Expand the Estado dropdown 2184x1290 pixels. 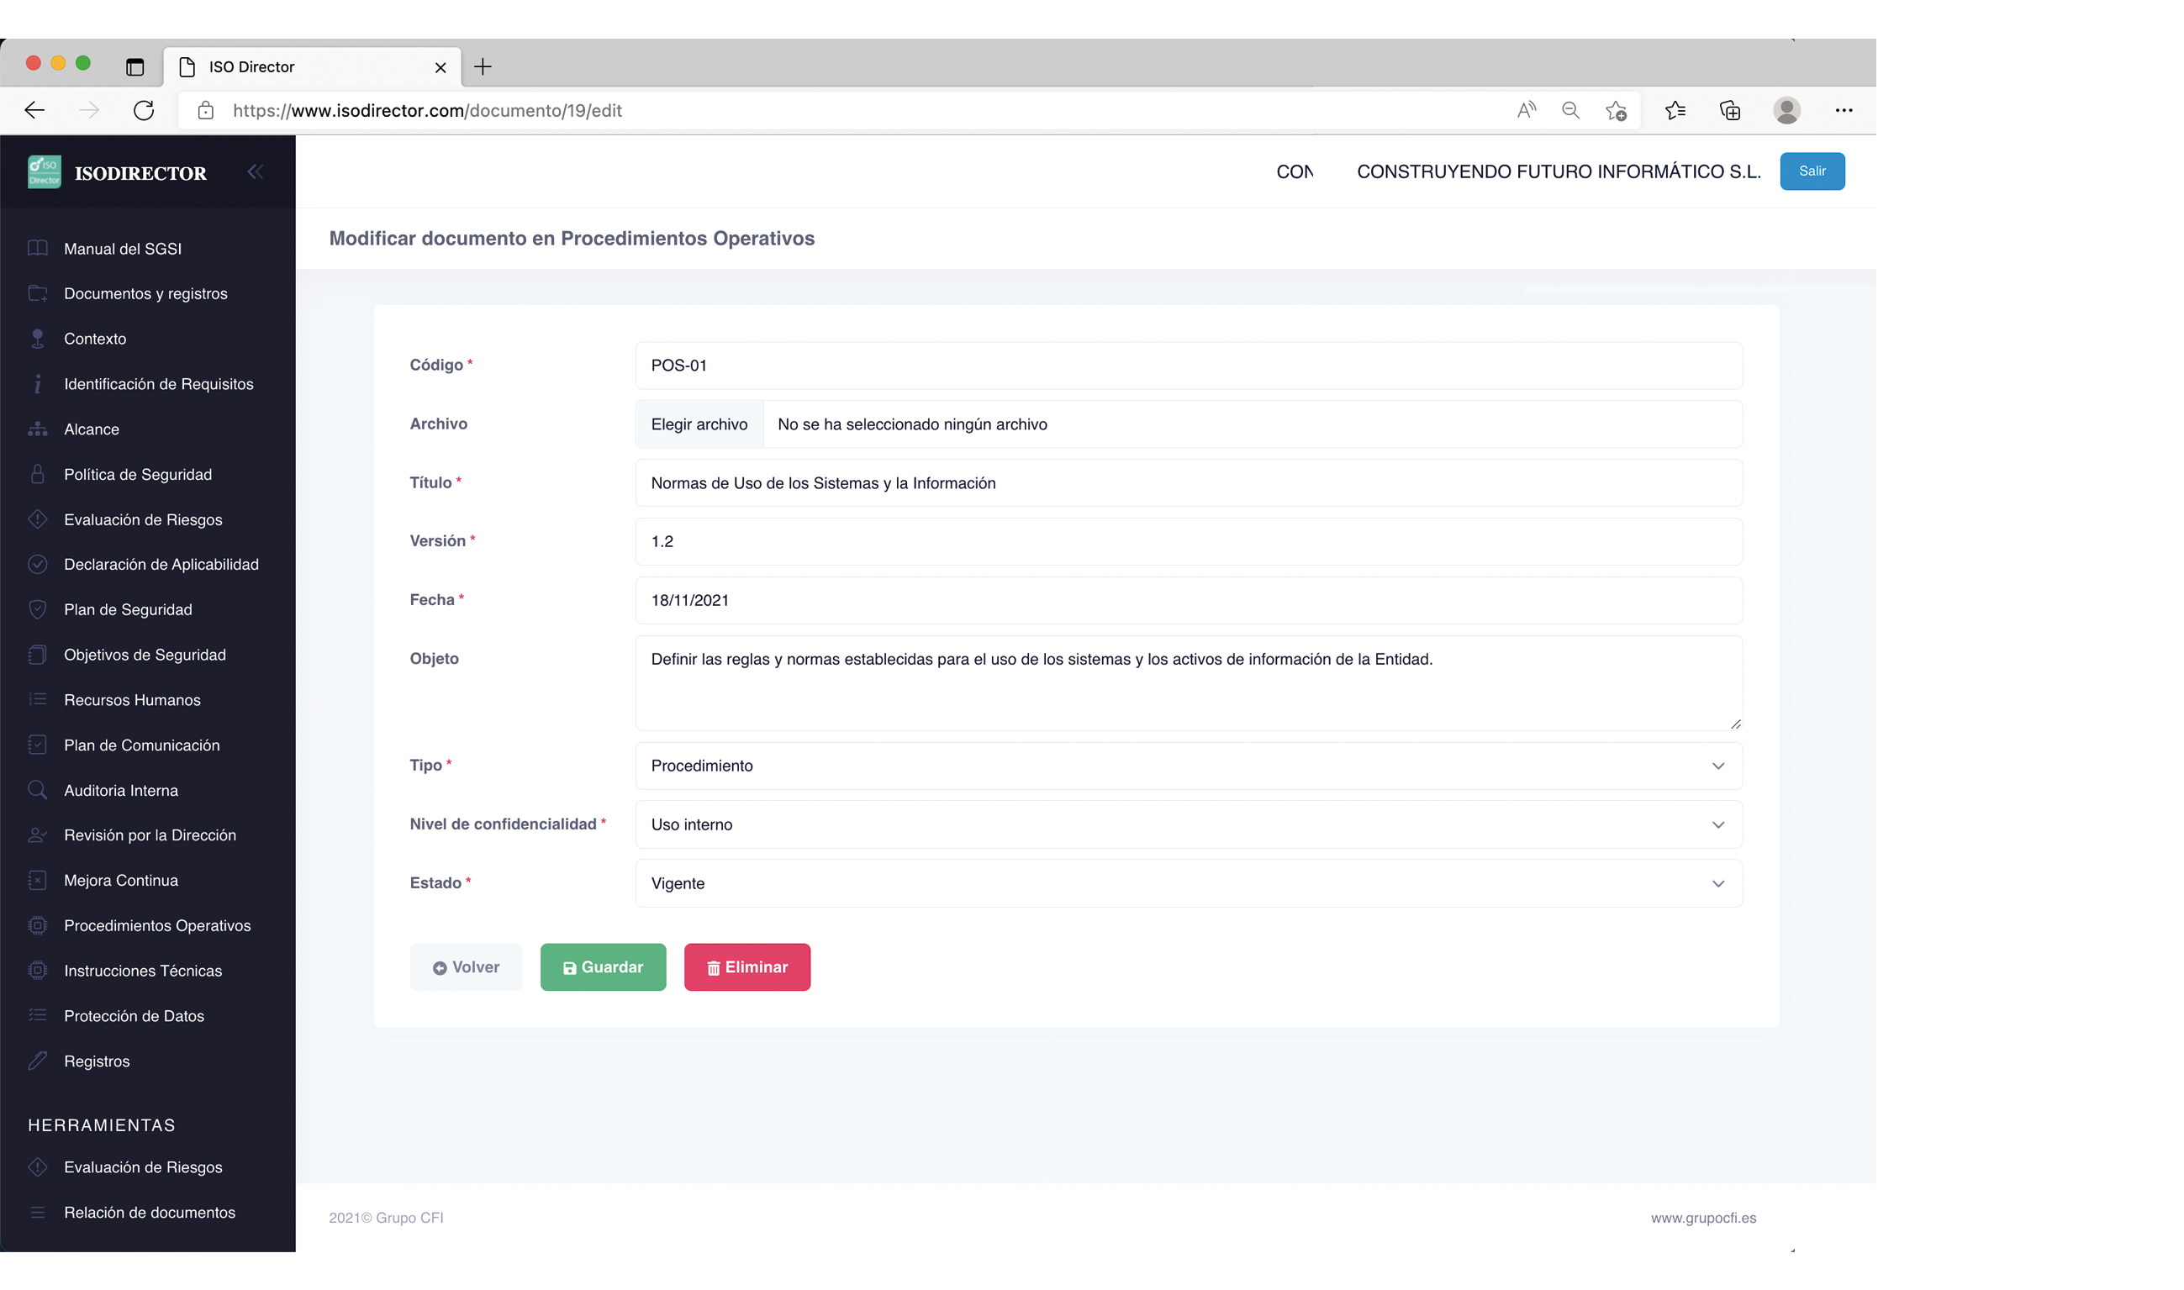click(x=1189, y=883)
